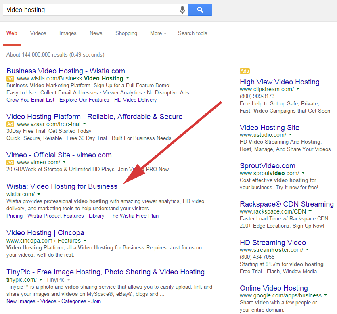337x314 pixels.
Task: Expand arrow next to www.rackspace.com/CDN
Action: [310, 211]
